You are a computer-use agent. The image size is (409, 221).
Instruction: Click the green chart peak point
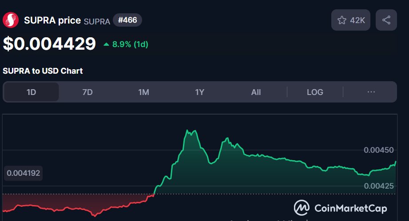point(187,130)
